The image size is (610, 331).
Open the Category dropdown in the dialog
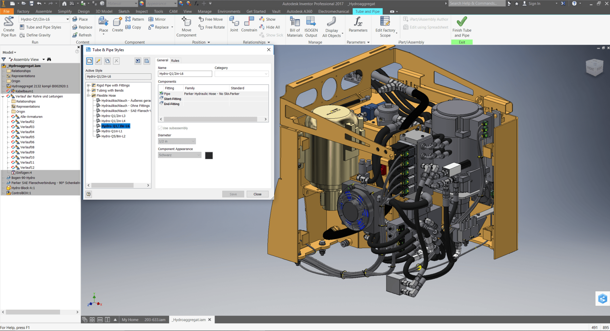pos(266,74)
